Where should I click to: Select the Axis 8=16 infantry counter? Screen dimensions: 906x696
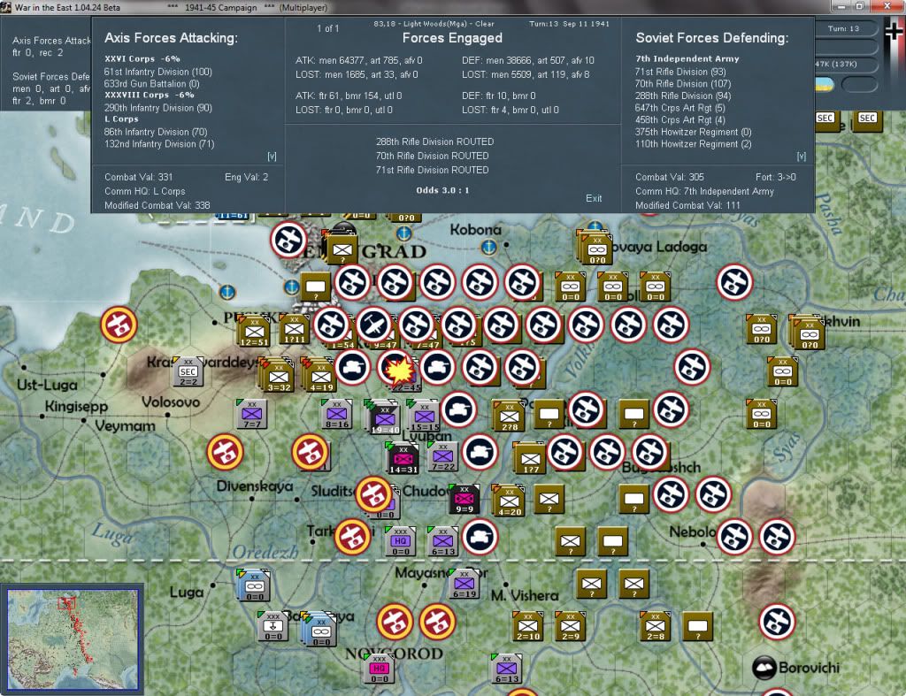337,414
